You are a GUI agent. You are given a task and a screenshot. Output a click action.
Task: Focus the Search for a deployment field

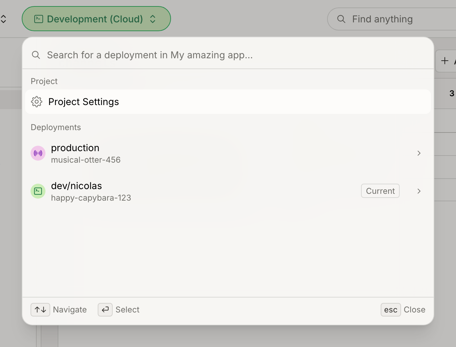[228, 55]
